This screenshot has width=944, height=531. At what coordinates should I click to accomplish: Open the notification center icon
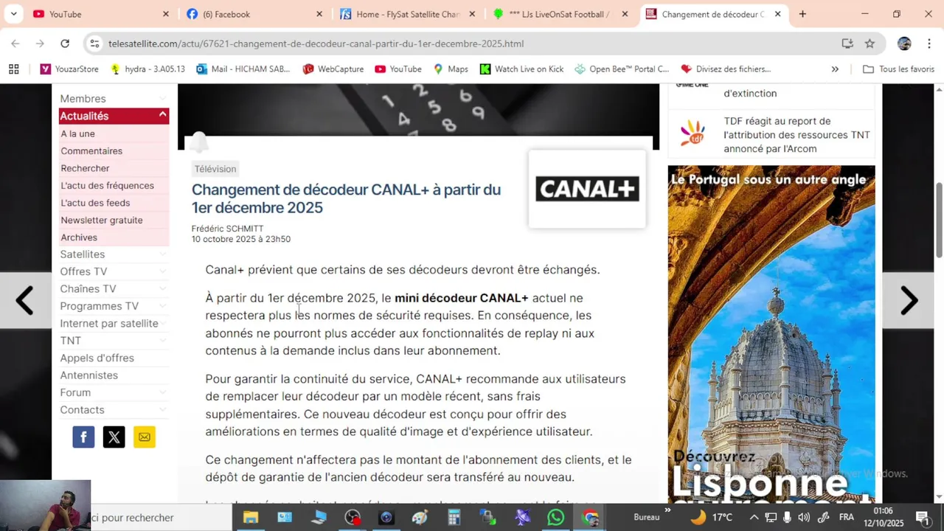pyautogui.click(x=922, y=517)
